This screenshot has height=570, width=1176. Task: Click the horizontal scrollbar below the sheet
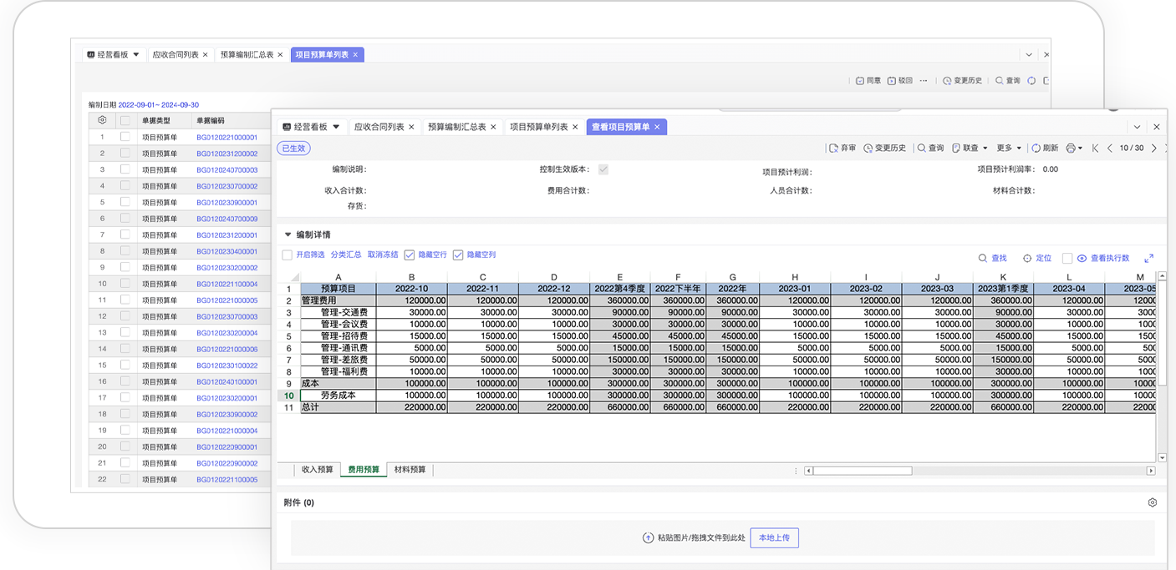[862, 471]
